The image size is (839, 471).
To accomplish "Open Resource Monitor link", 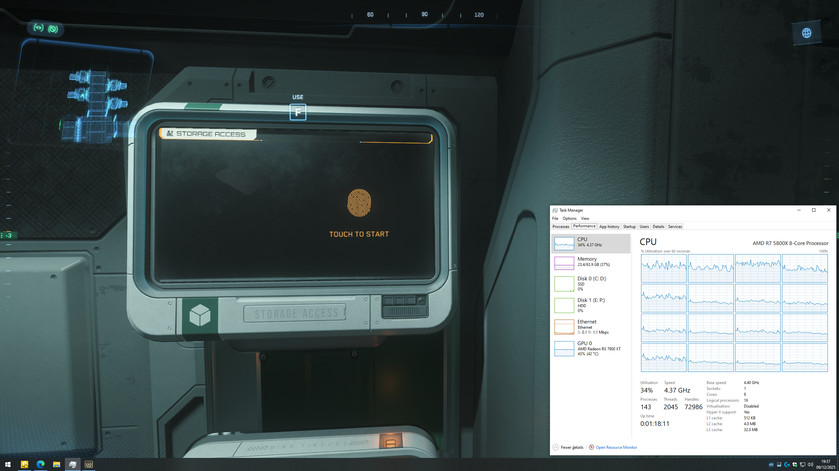I will 616,447.
